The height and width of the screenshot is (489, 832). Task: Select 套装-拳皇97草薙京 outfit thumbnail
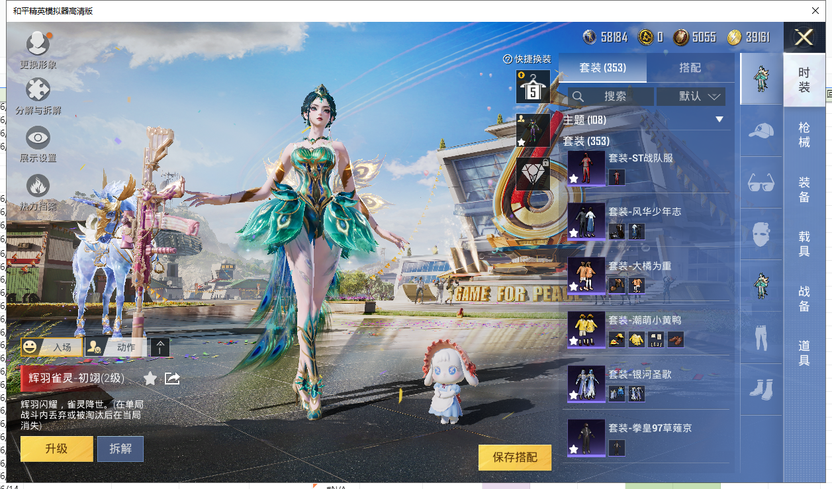(x=586, y=438)
